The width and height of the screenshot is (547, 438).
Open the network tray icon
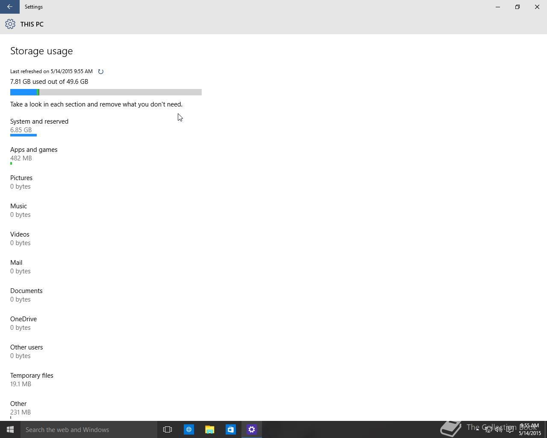(x=488, y=429)
